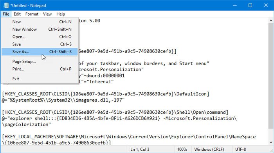The height and width of the screenshot is (153, 274).
Task: Open the Edit menu
Action: (x=17, y=14)
